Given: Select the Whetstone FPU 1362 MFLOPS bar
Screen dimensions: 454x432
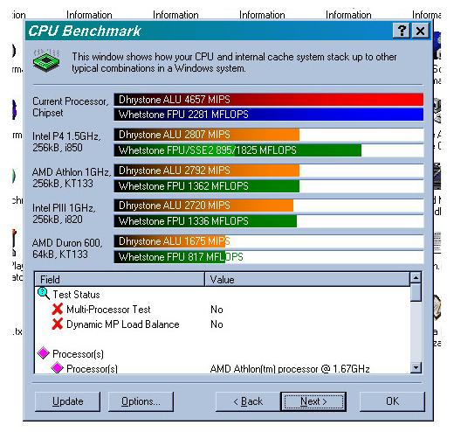Looking at the screenshot, I should 207,186.
